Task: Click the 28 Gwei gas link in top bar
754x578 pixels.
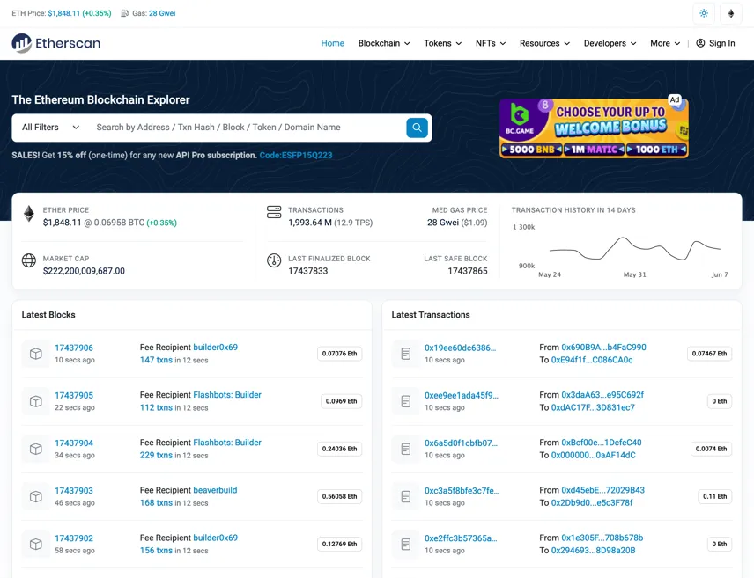Action: click(x=162, y=13)
